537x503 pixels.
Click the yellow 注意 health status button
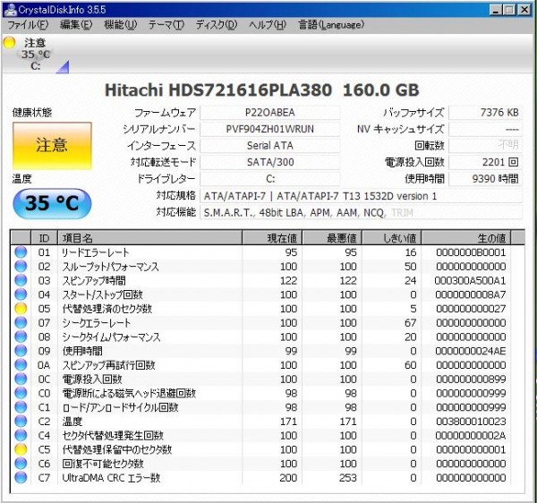pos(52,146)
